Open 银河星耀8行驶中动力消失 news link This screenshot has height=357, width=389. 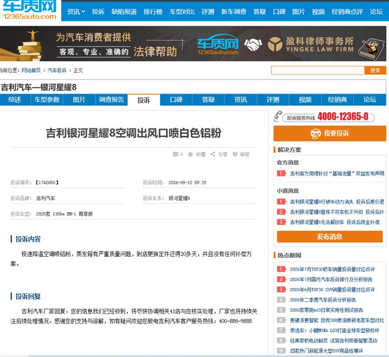[x=337, y=202]
